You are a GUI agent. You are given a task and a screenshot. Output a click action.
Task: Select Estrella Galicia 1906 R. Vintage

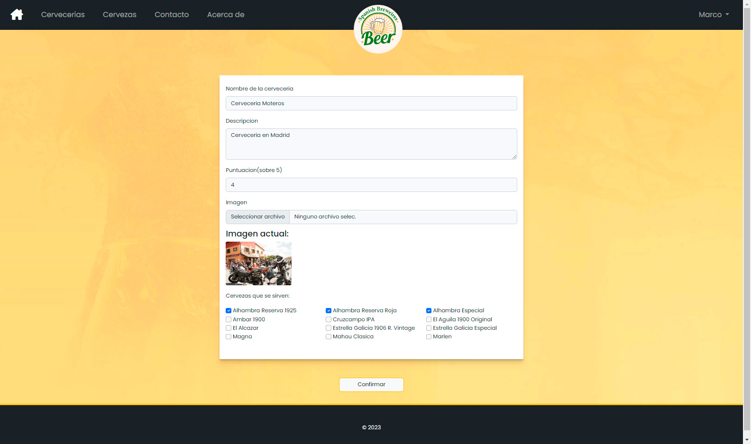coord(329,328)
